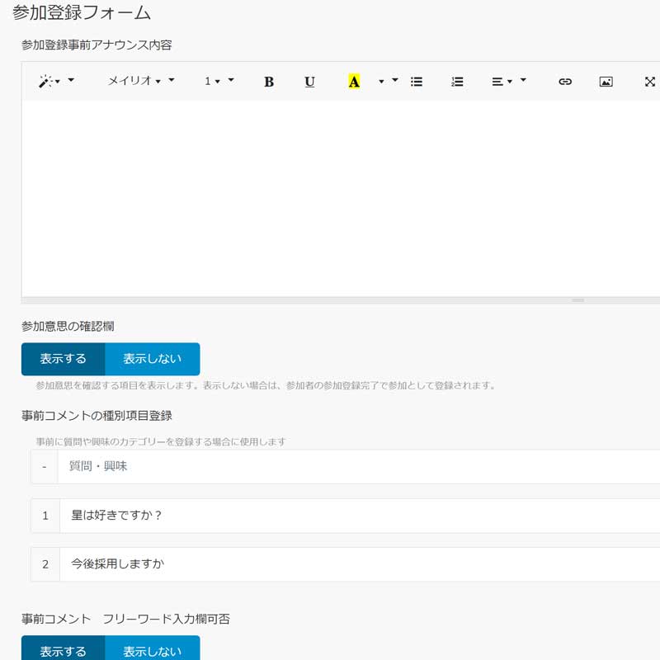
Task: Insert a hyperlink using the chain icon
Action: pyautogui.click(x=565, y=81)
